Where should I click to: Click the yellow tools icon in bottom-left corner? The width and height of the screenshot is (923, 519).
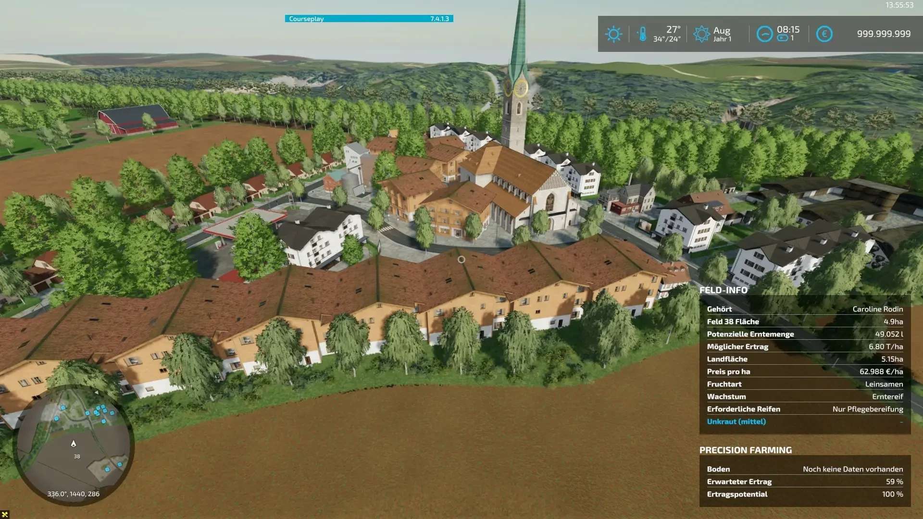click(x=5, y=514)
